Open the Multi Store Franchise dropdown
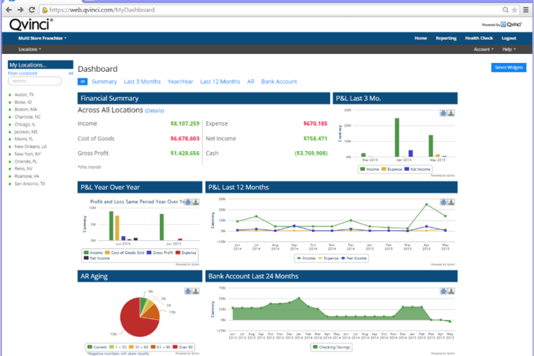This screenshot has width=534, height=356. point(43,38)
